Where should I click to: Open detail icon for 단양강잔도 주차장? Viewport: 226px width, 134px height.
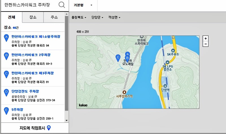coord(36,97)
